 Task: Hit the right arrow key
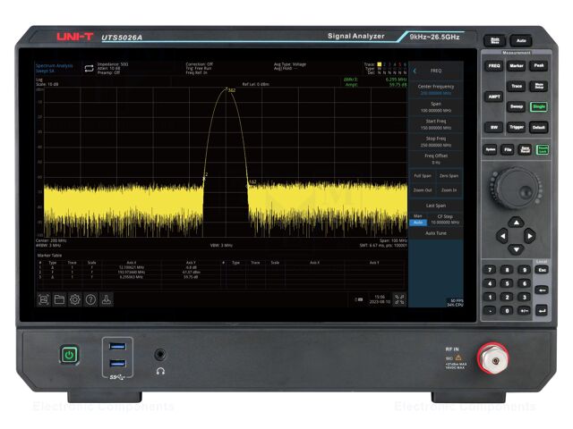(530, 236)
